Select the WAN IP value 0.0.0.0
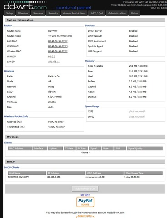Viewport: 167px width, 218px height. (x=51, y=57)
